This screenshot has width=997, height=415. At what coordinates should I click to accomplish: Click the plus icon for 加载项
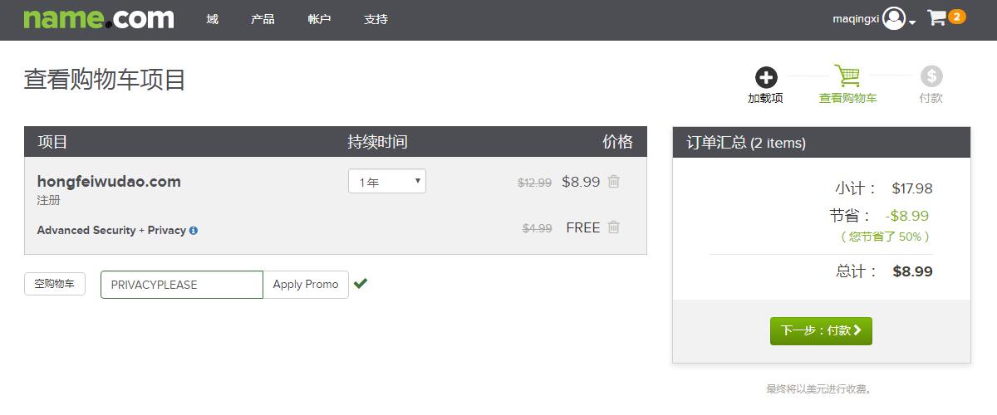pyautogui.click(x=766, y=77)
